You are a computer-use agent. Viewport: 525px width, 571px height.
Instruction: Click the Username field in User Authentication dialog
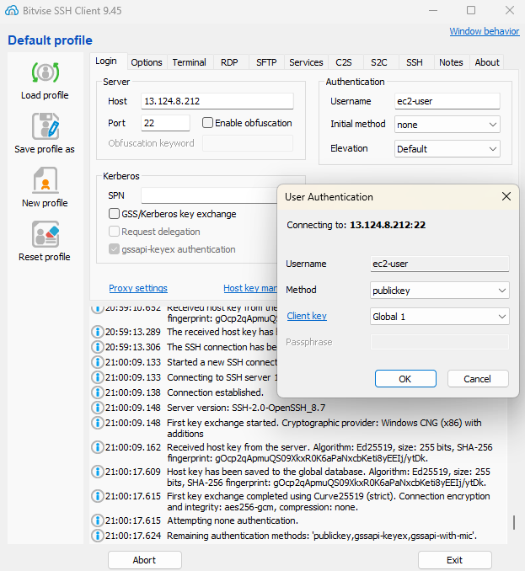439,264
